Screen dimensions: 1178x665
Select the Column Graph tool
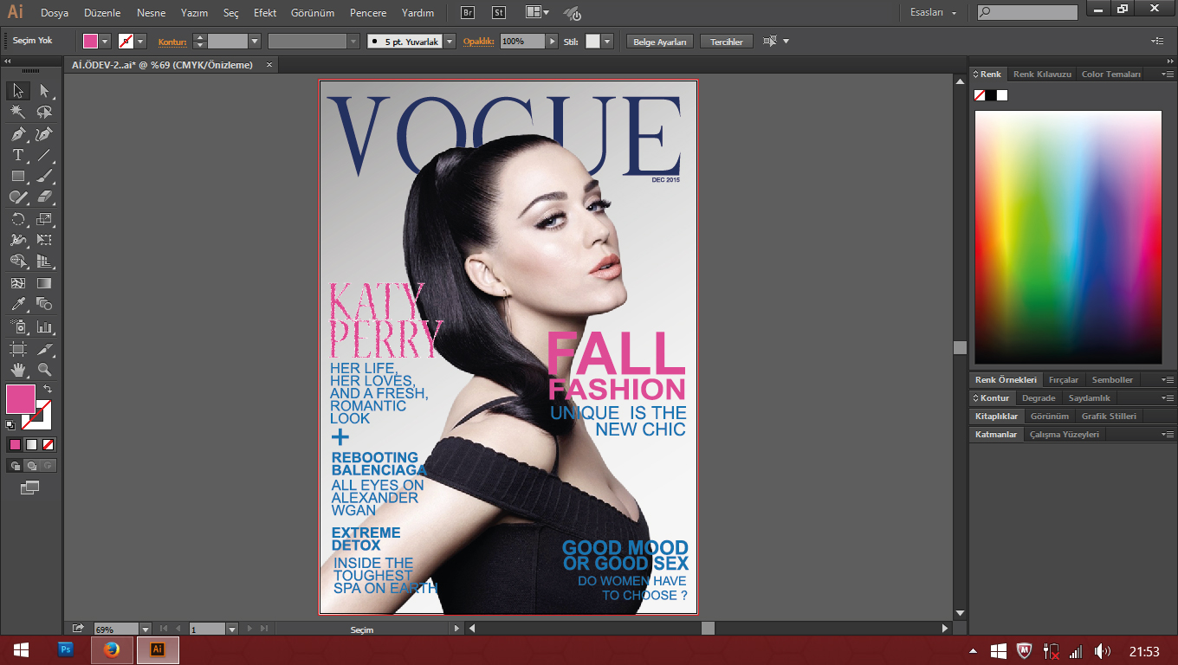(45, 326)
